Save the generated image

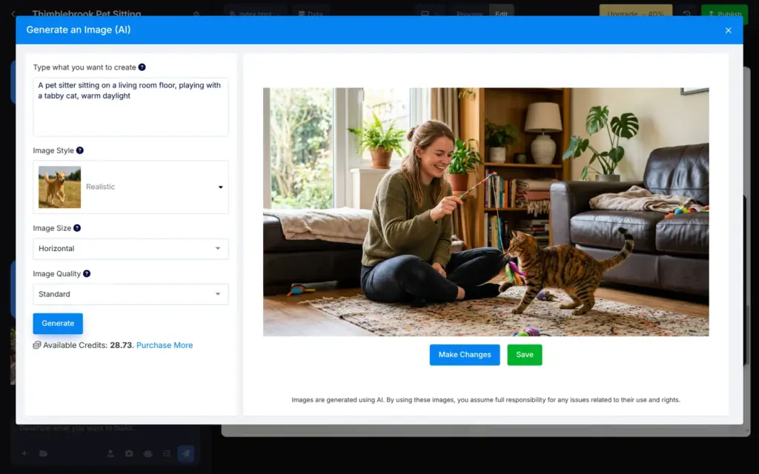coord(525,355)
